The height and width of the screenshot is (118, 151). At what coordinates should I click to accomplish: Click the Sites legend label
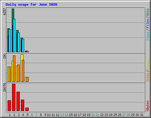click(147, 77)
